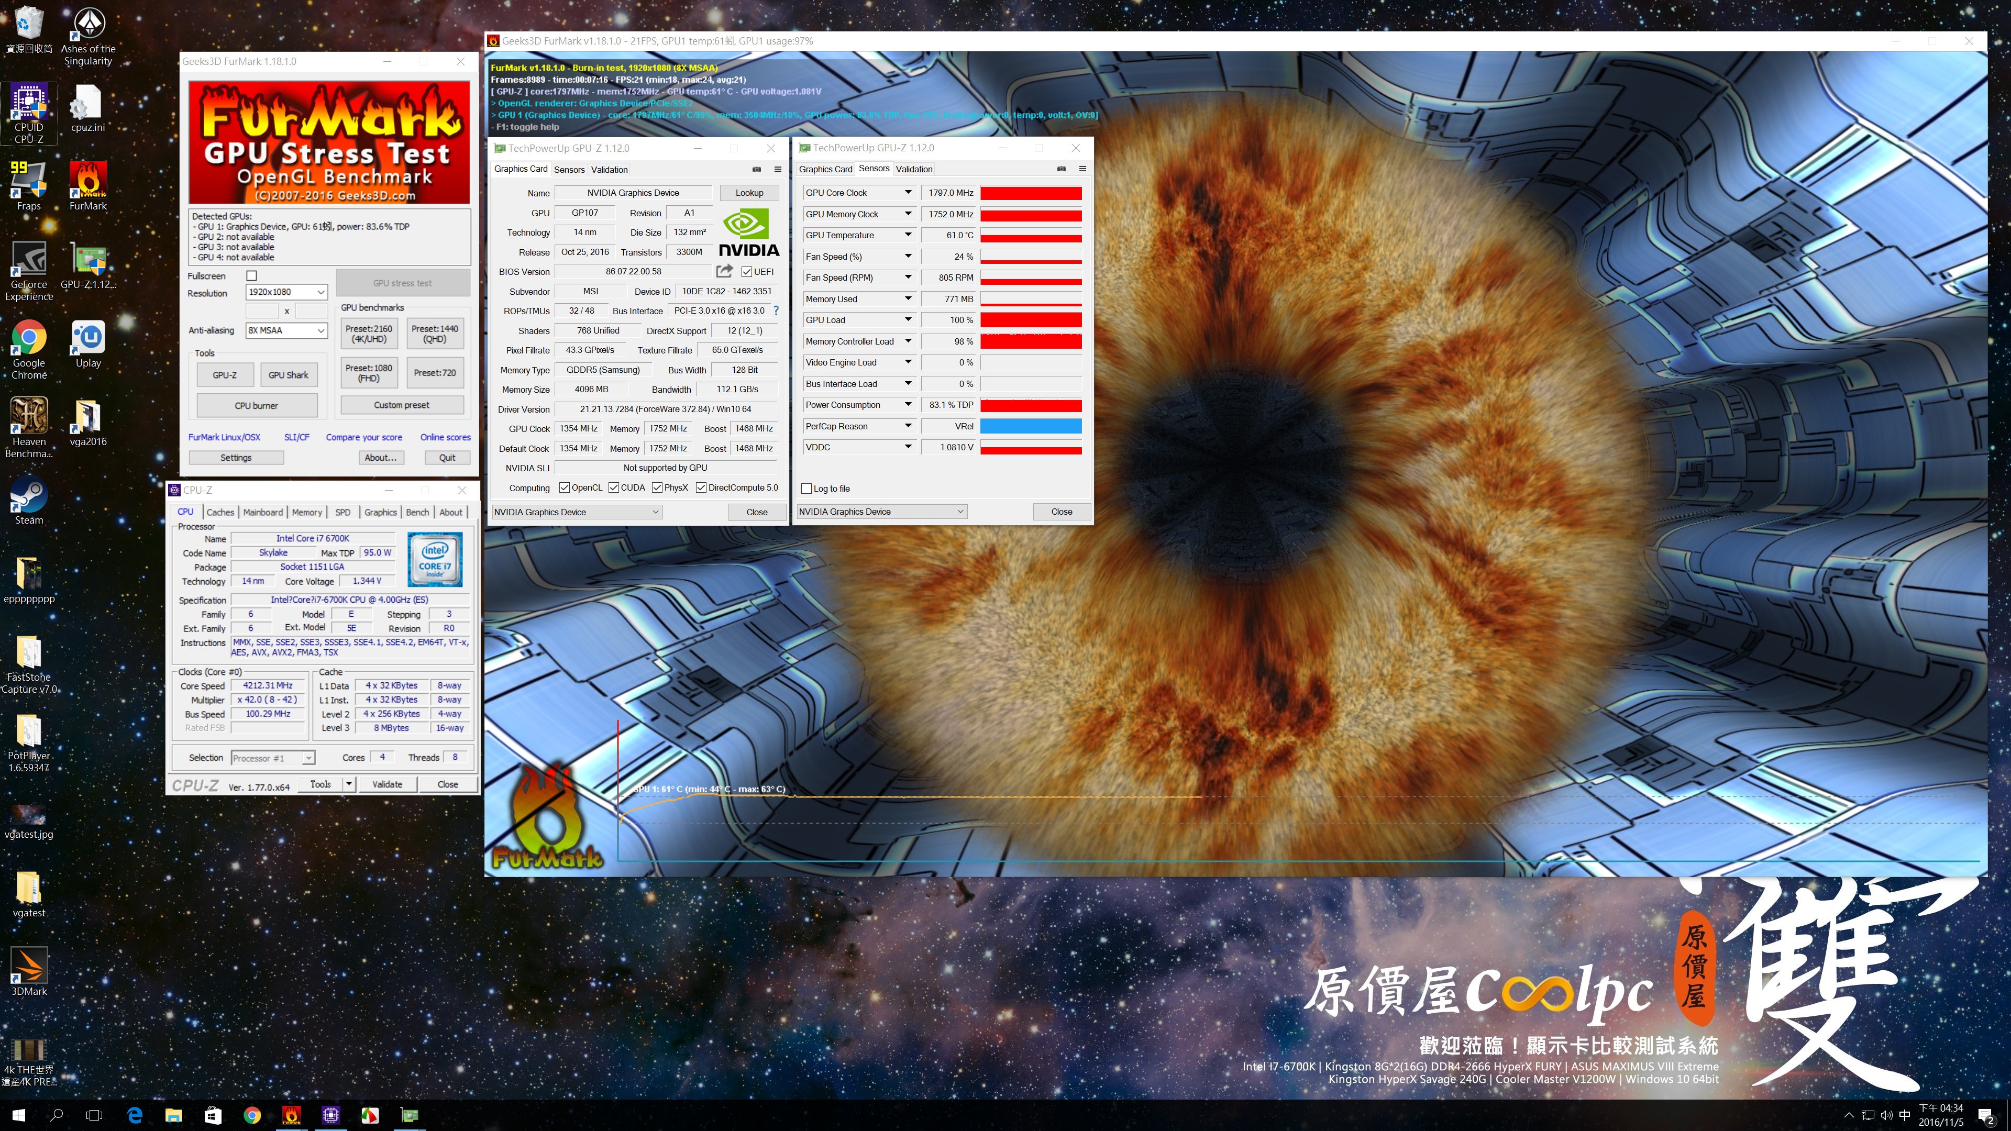Launch Google Chrome from the desktop

pyautogui.click(x=29, y=350)
